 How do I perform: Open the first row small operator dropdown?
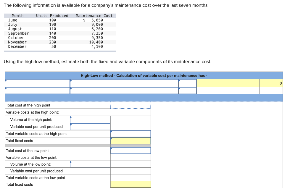click(187, 83)
